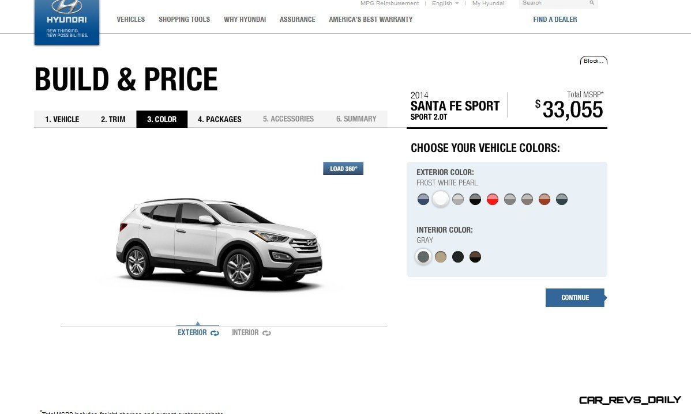Switch to the 1. Vehicle tab
The width and height of the screenshot is (691, 414).
tap(62, 119)
